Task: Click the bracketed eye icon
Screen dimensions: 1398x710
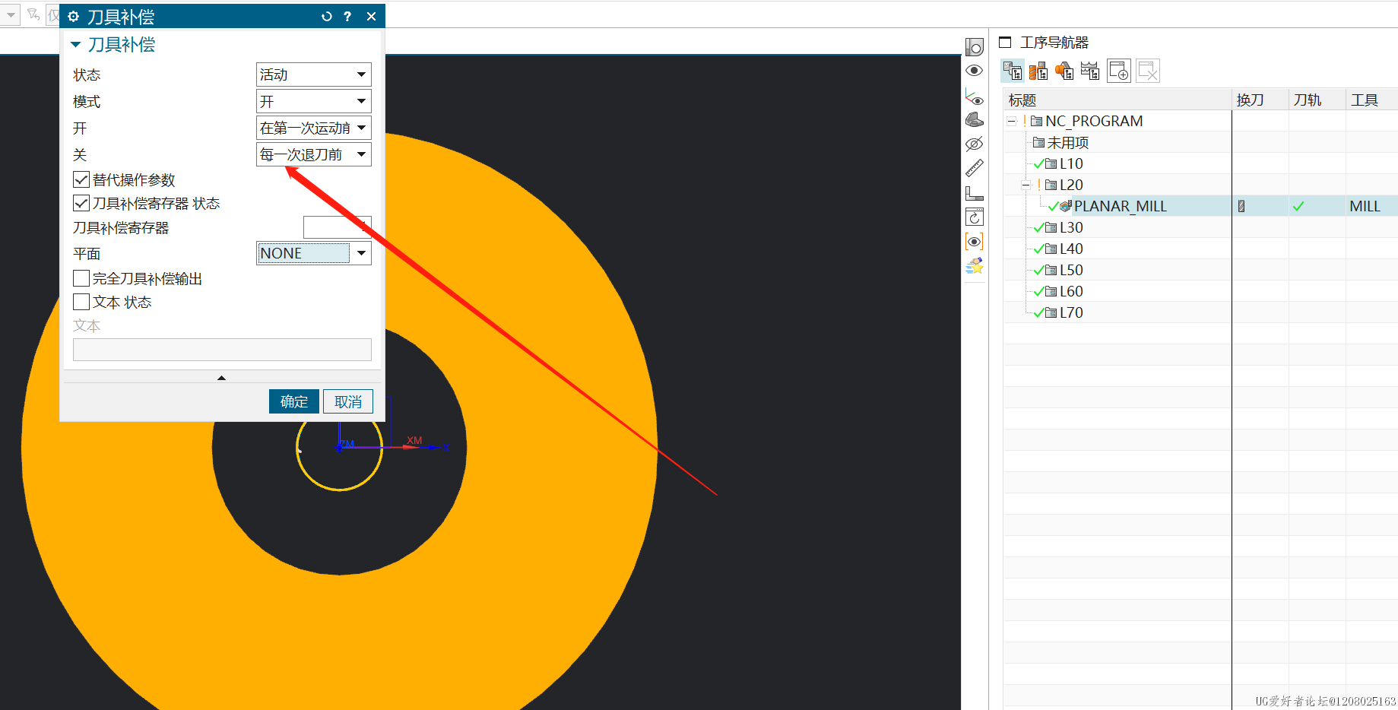Action: (975, 242)
